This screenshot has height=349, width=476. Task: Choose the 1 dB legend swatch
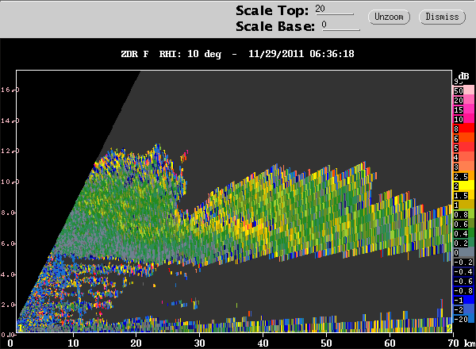(463, 205)
